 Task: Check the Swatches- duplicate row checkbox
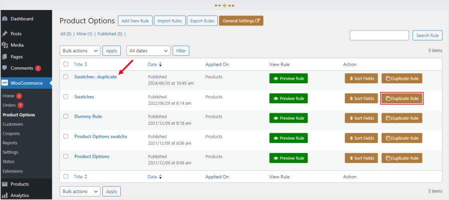66,77
